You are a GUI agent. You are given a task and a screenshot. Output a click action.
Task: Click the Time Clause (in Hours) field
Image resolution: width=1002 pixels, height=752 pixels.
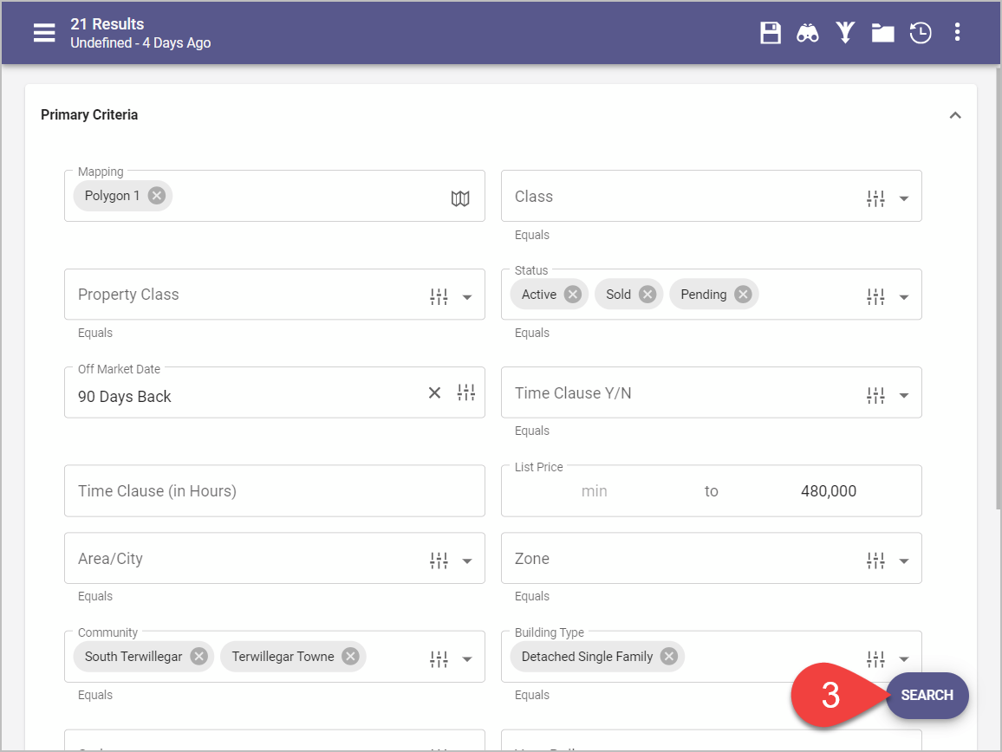pos(275,490)
